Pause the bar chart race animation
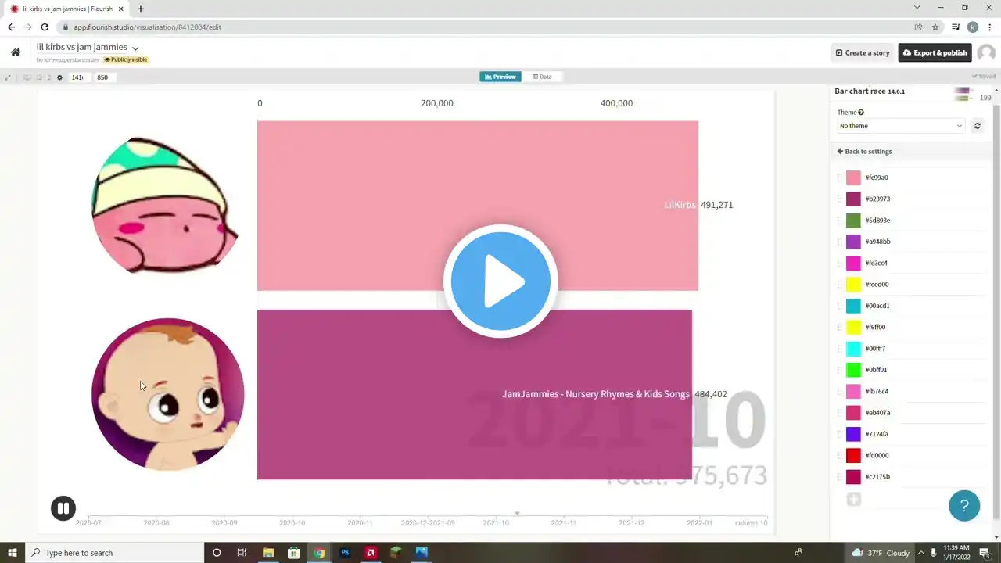1001x563 pixels. pyautogui.click(x=63, y=508)
